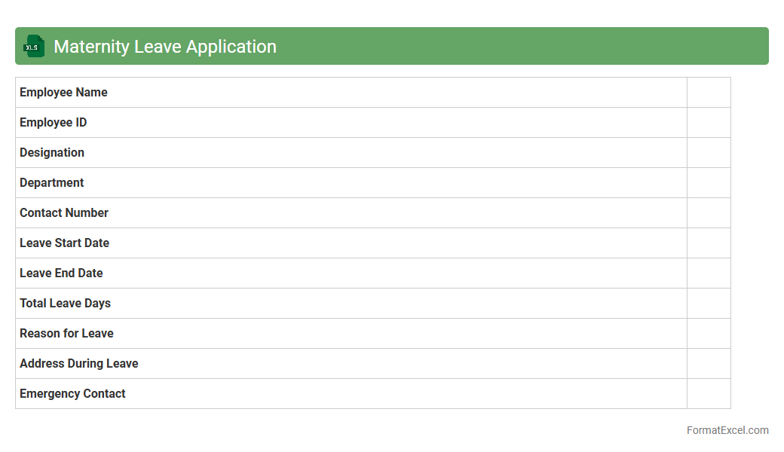Click the blank value cell for Leave Start Date
Screen dimensions: 784x452
point(709,243)
